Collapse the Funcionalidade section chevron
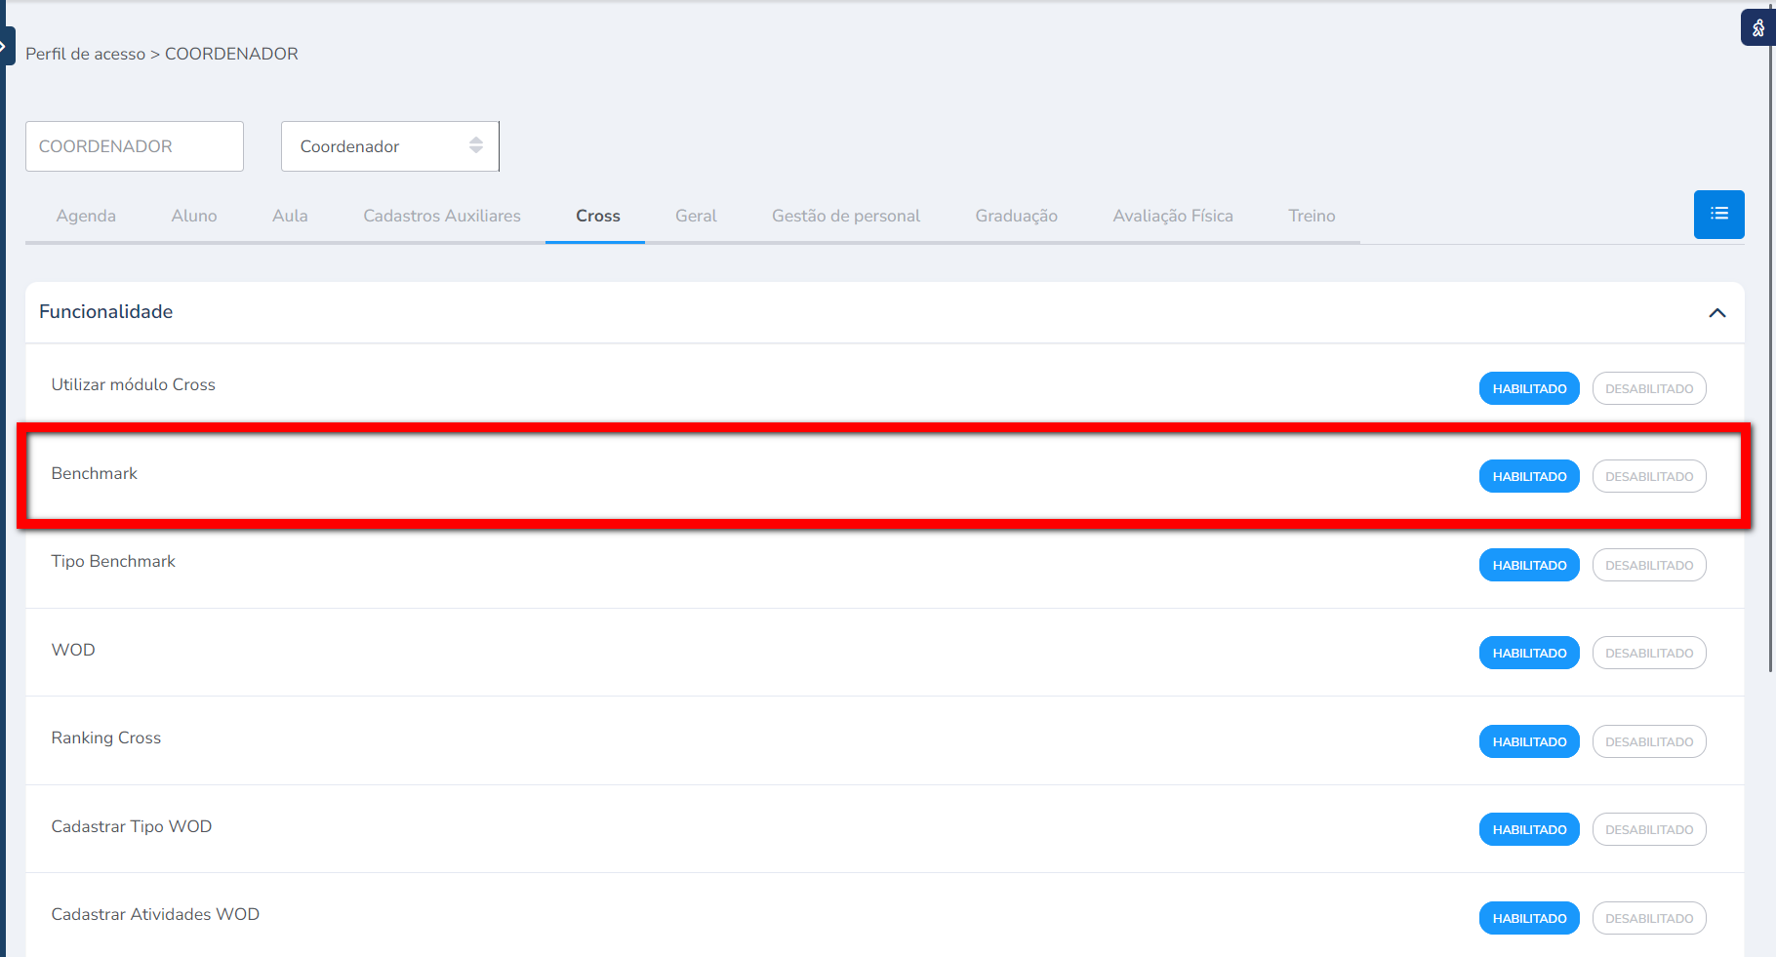The height and width of the screenshot is (957, 1776). point(1716,313)
